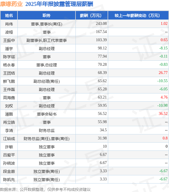The width and height of the screenshot is (169, 192).
Task: Select the name 陈学斌
Action: (x=9, y=57)
